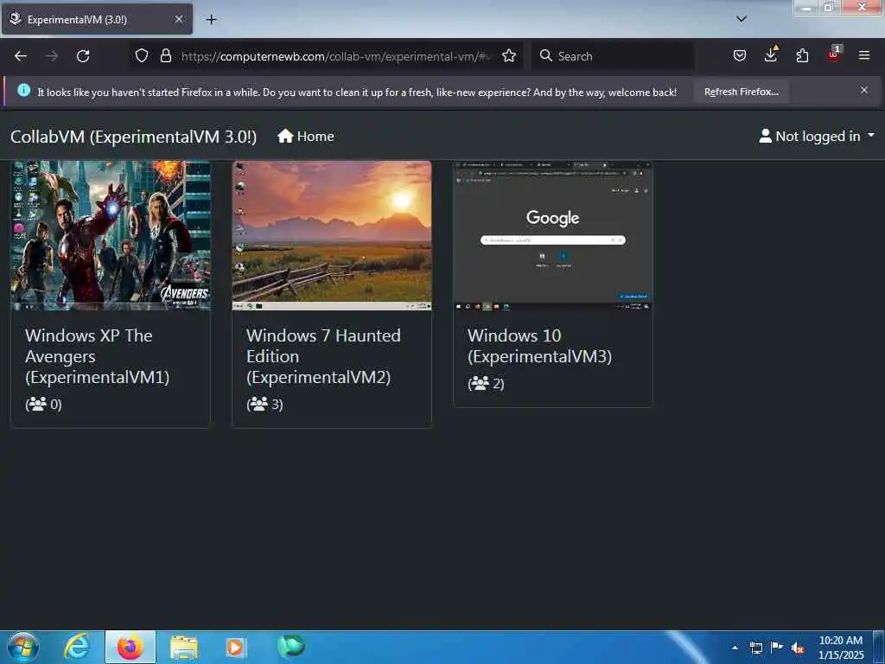Click the user count 0 on ExperimentalVM1

[43, 405]
